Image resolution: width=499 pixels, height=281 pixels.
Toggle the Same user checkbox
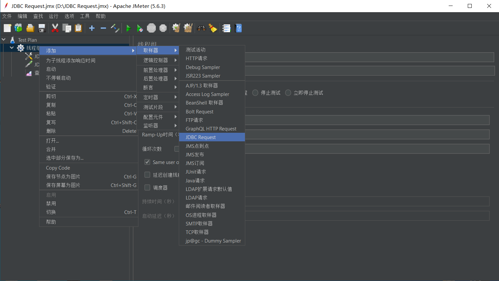[x=147, y=162]
